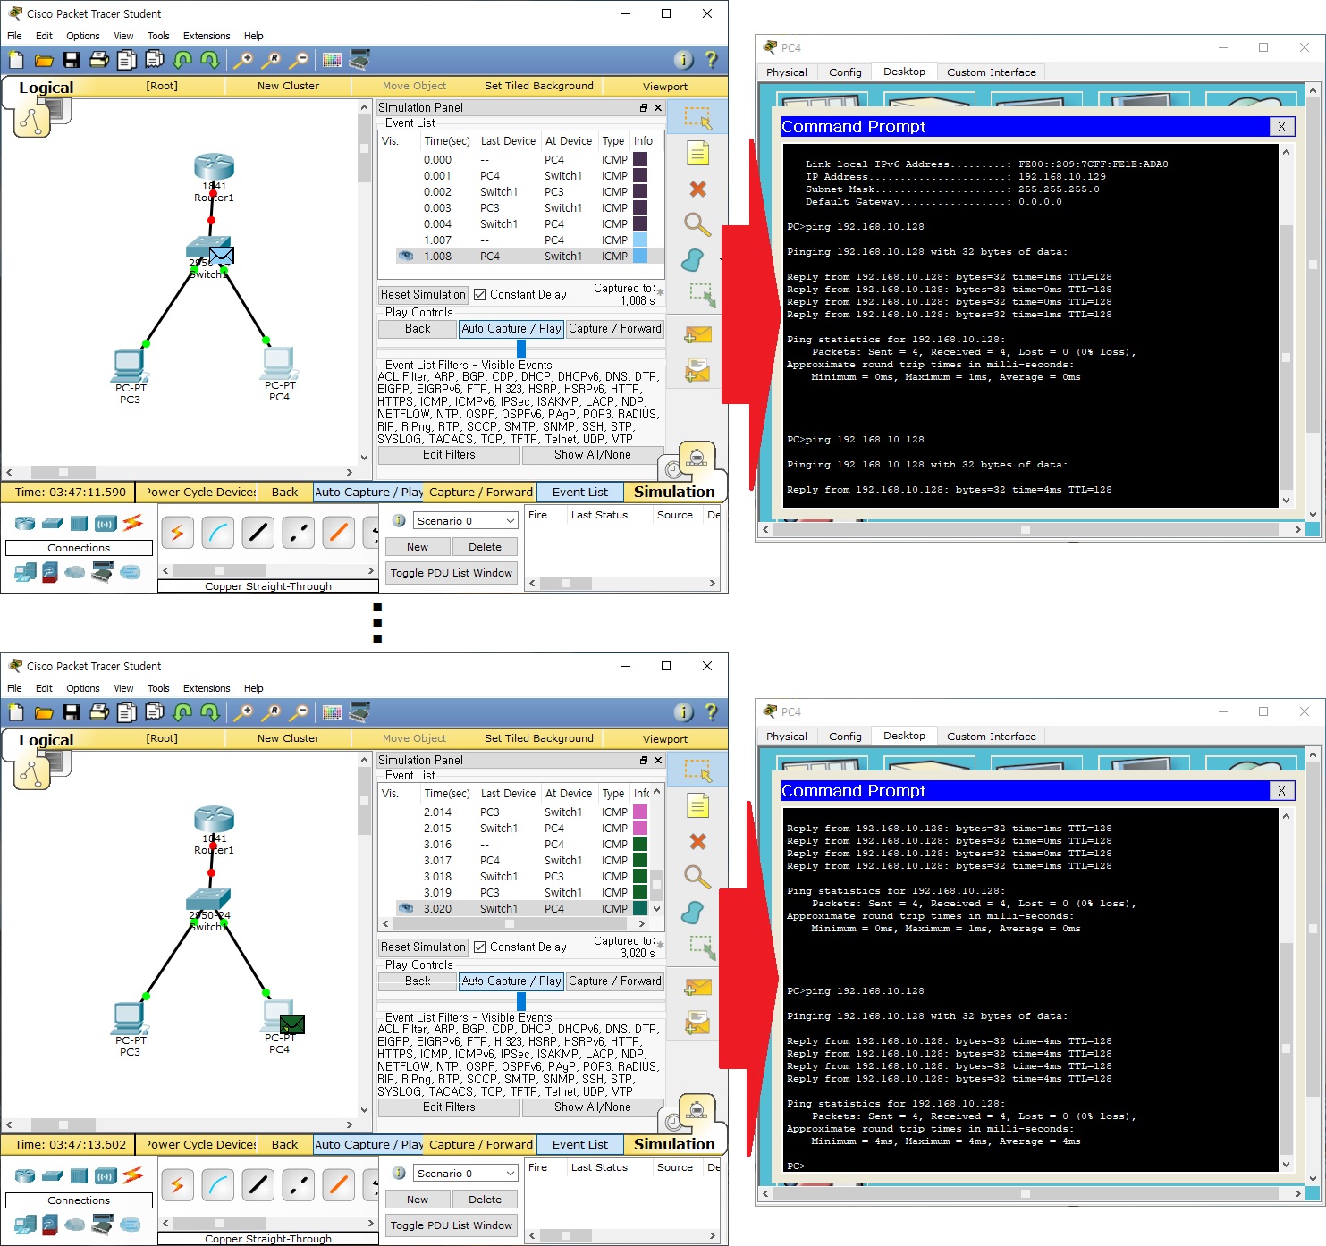Float the Simulation Panel in upper window
Image resolution: width=1326 pixels, height=1246 pixels.
[x=643, y=107]
